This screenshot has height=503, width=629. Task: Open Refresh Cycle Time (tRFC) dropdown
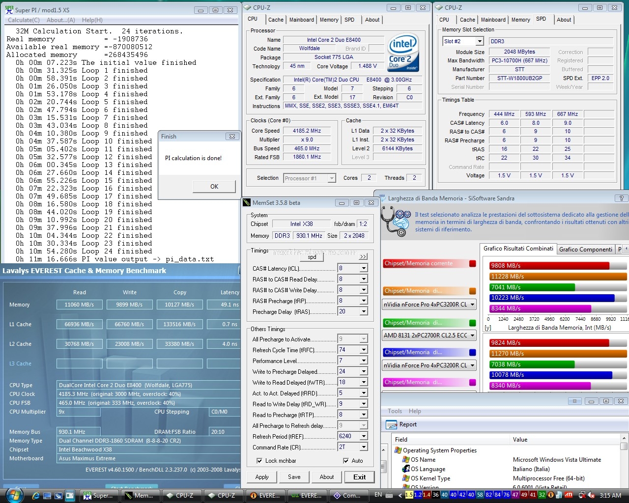364,350
